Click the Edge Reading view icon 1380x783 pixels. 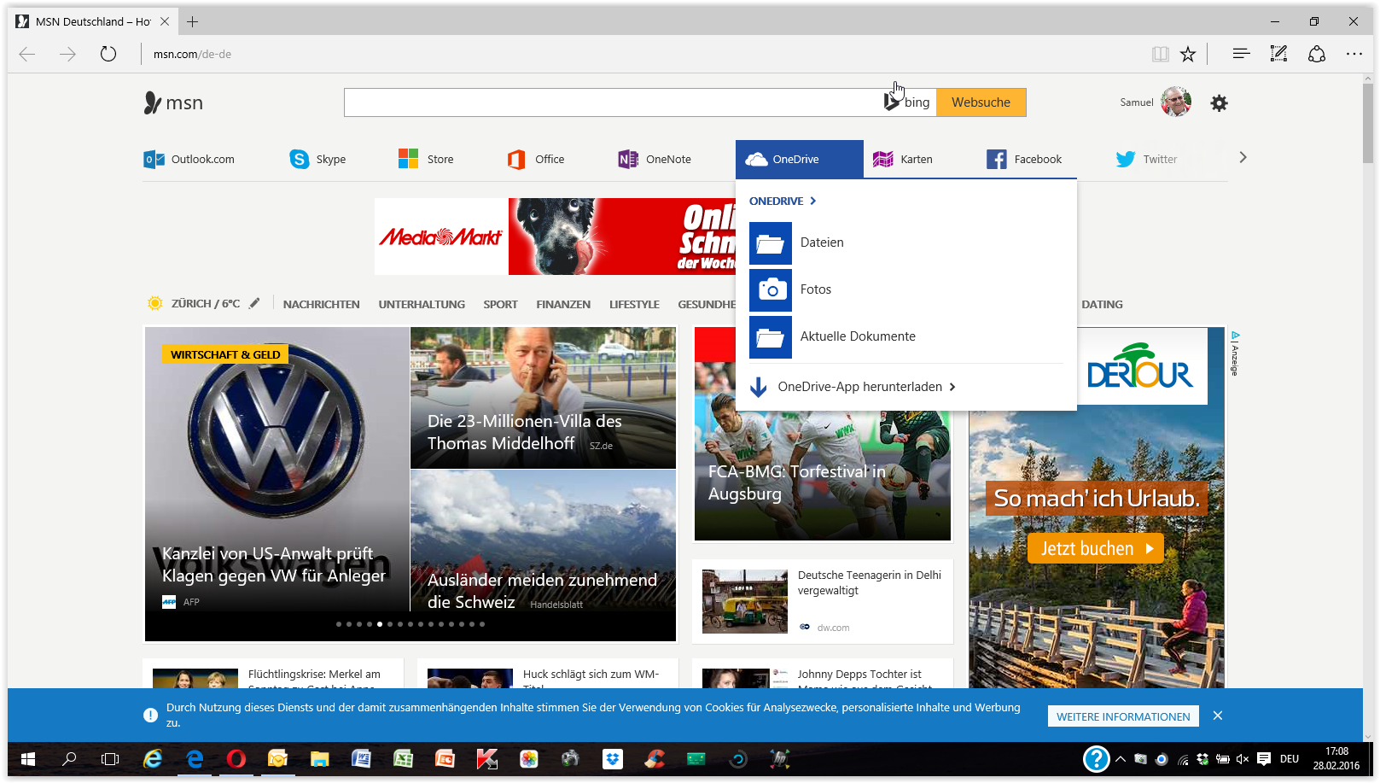pyautogui.click(x=1160, y=54)
